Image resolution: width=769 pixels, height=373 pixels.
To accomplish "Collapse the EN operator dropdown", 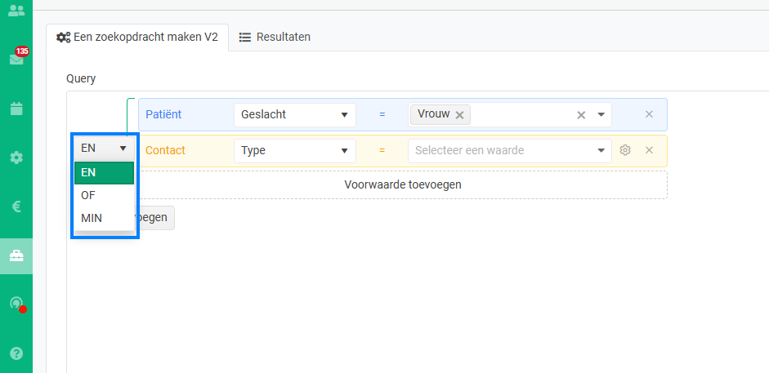I will (104, 149).
